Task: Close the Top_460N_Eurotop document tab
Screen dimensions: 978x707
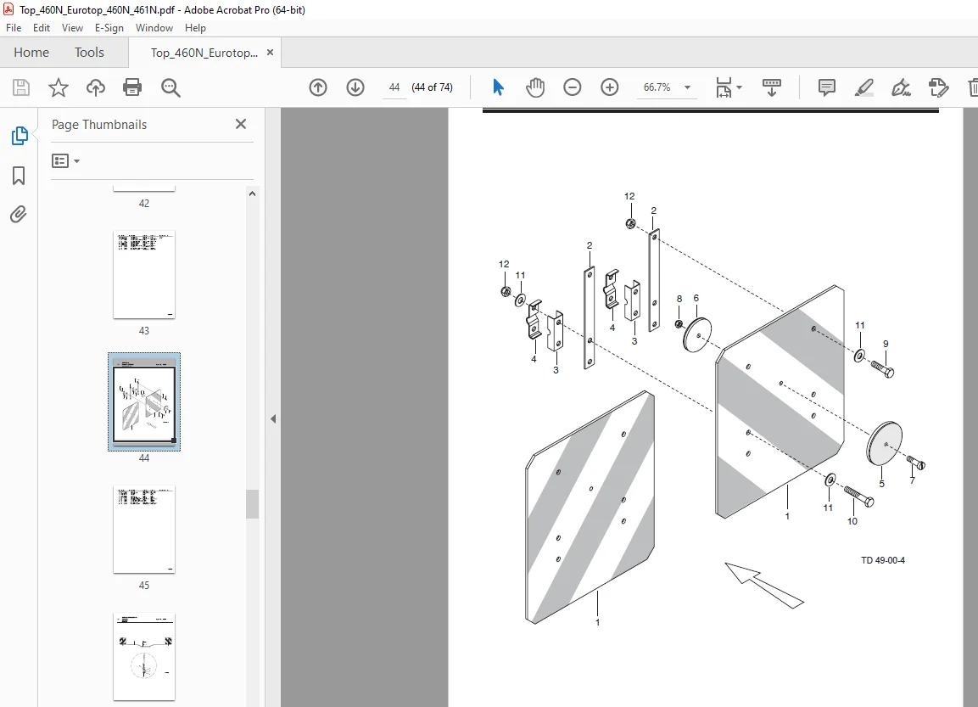Action: click(270, 53)
